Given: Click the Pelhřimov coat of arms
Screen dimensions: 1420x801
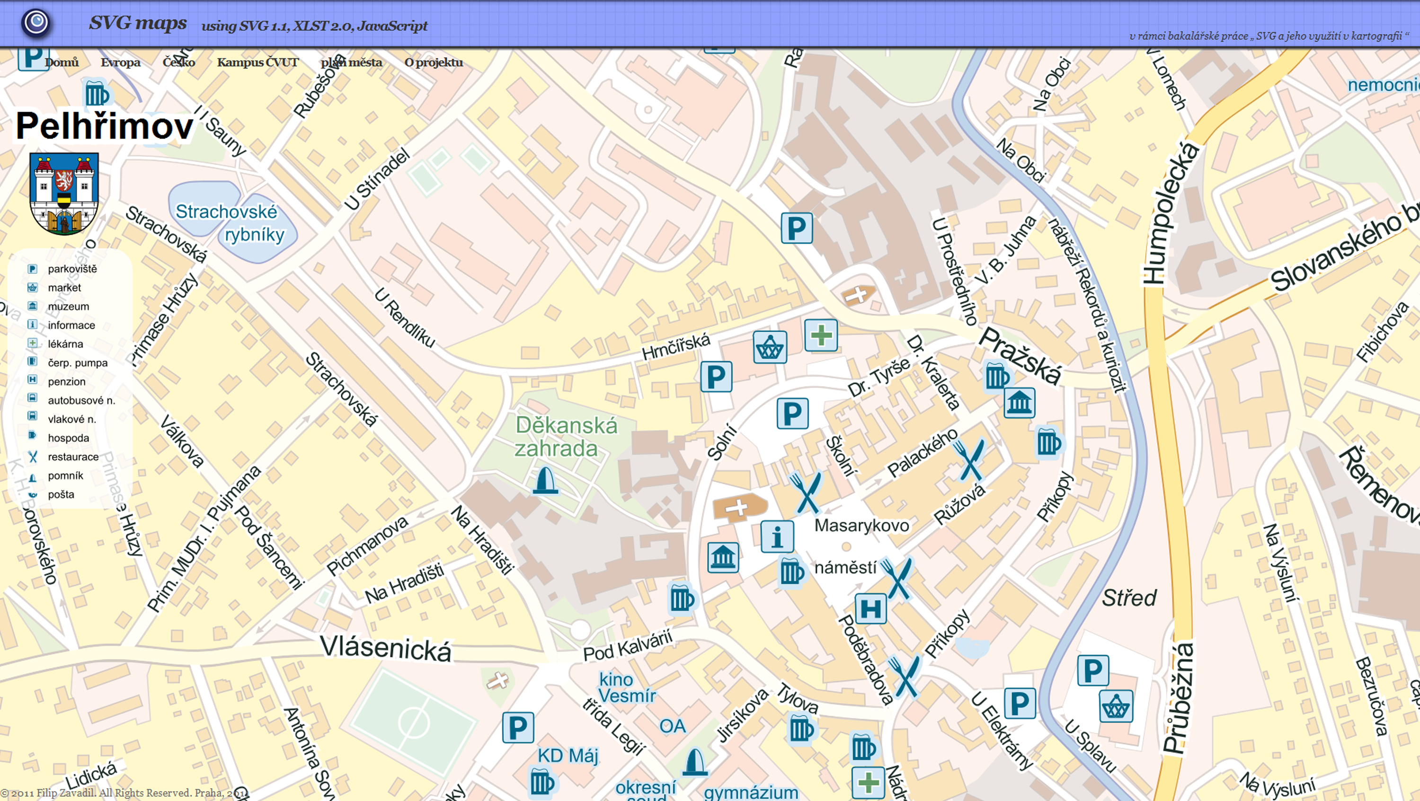Looking at the screenshot, I should [x=64, y=194].
